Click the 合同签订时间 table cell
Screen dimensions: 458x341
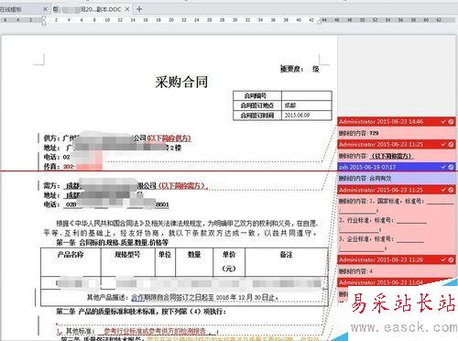click(x=257, y=115)
